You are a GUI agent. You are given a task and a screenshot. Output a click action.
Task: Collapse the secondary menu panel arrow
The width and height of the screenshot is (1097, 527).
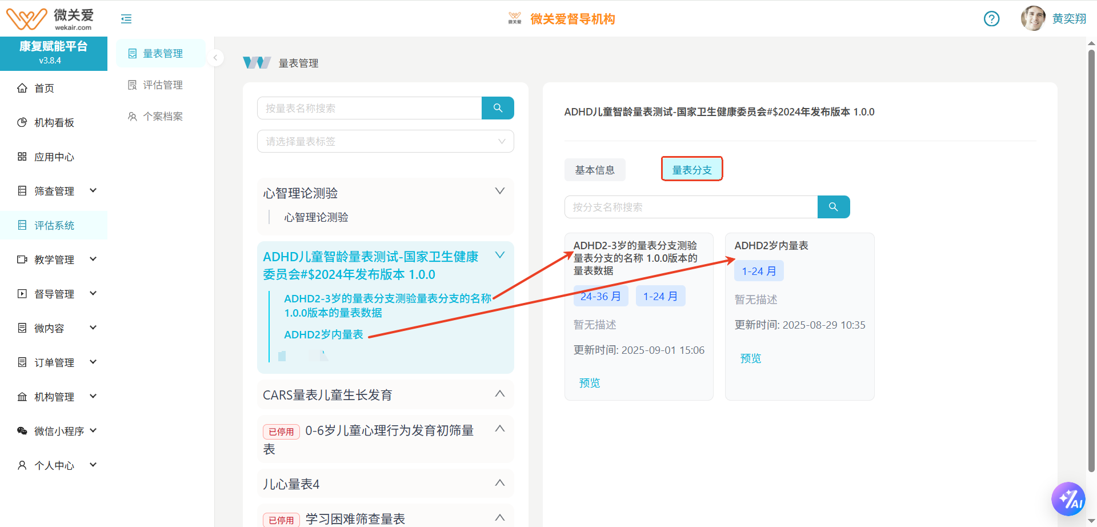215,58
